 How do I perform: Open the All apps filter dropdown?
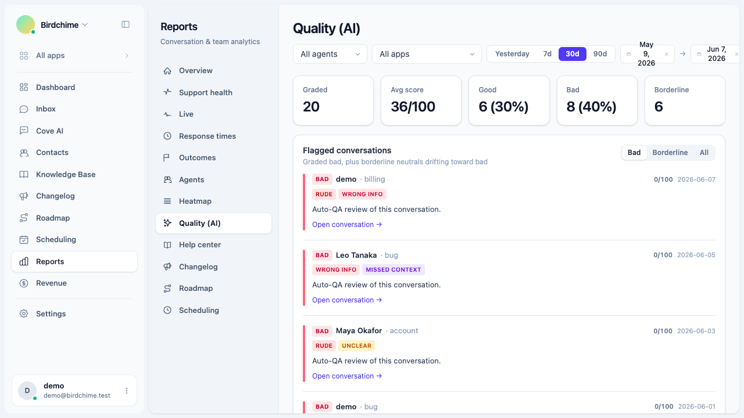427,54
